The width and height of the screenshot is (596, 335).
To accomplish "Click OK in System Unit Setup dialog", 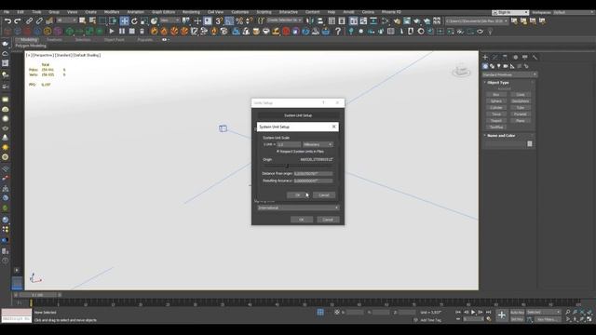I will click(x=298, y=194).
